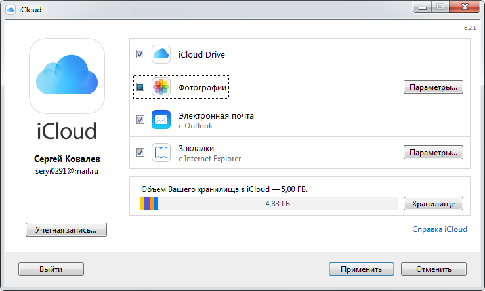Click the iCloud title bar icon
Image resolution: width=485 pixels, height=291 pixels.
[11, 10]
